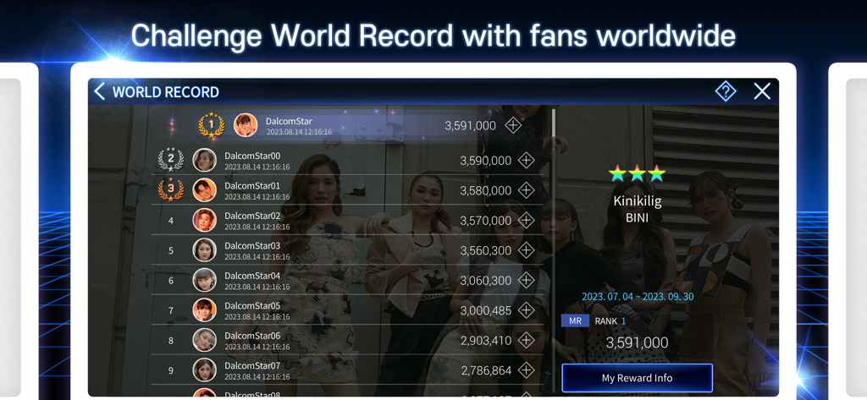This screenshot has height=400, width=867.
Task: Open DalcomStar07's profile avatar
Action: click(205, 370)
